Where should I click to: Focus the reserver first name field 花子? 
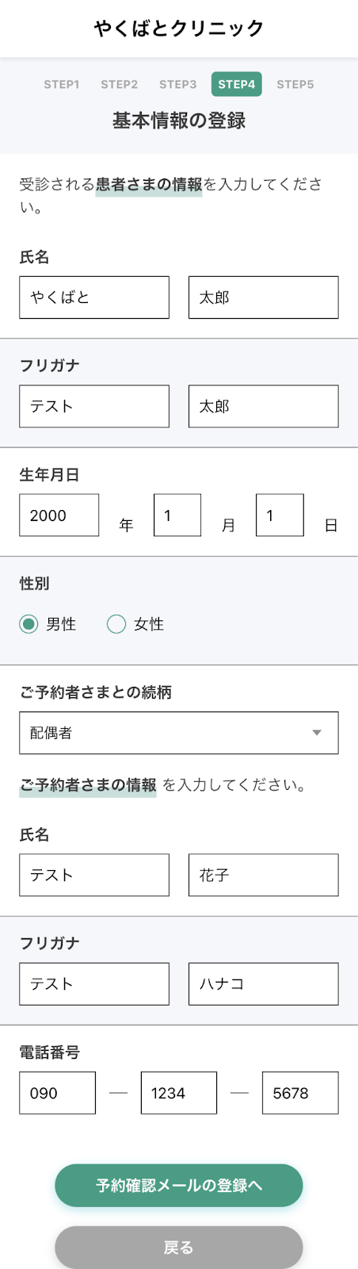click(264, 875)
